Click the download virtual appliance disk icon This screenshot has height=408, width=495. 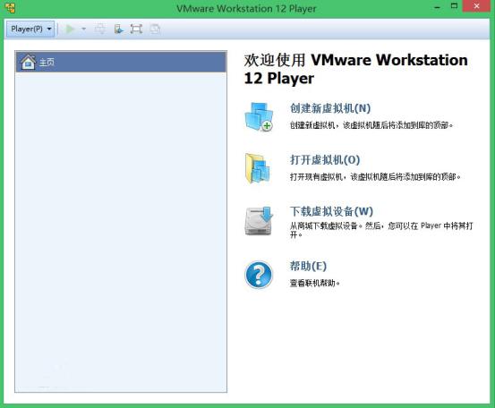[259, 221]
